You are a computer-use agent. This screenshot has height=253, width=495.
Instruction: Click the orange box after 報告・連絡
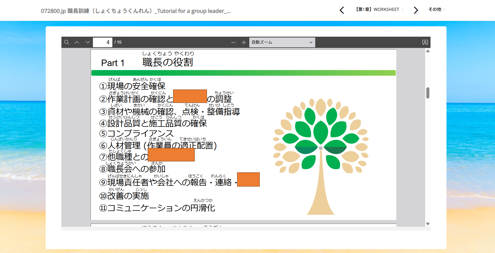[248, 179]
